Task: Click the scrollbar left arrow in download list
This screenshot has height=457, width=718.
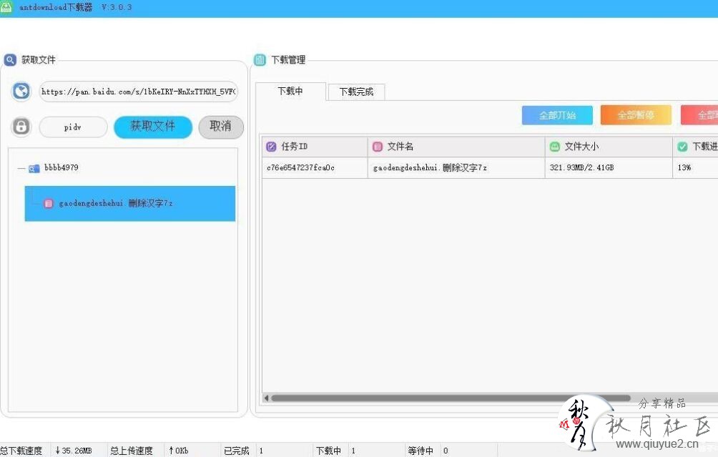Action: tap(266, 398)
